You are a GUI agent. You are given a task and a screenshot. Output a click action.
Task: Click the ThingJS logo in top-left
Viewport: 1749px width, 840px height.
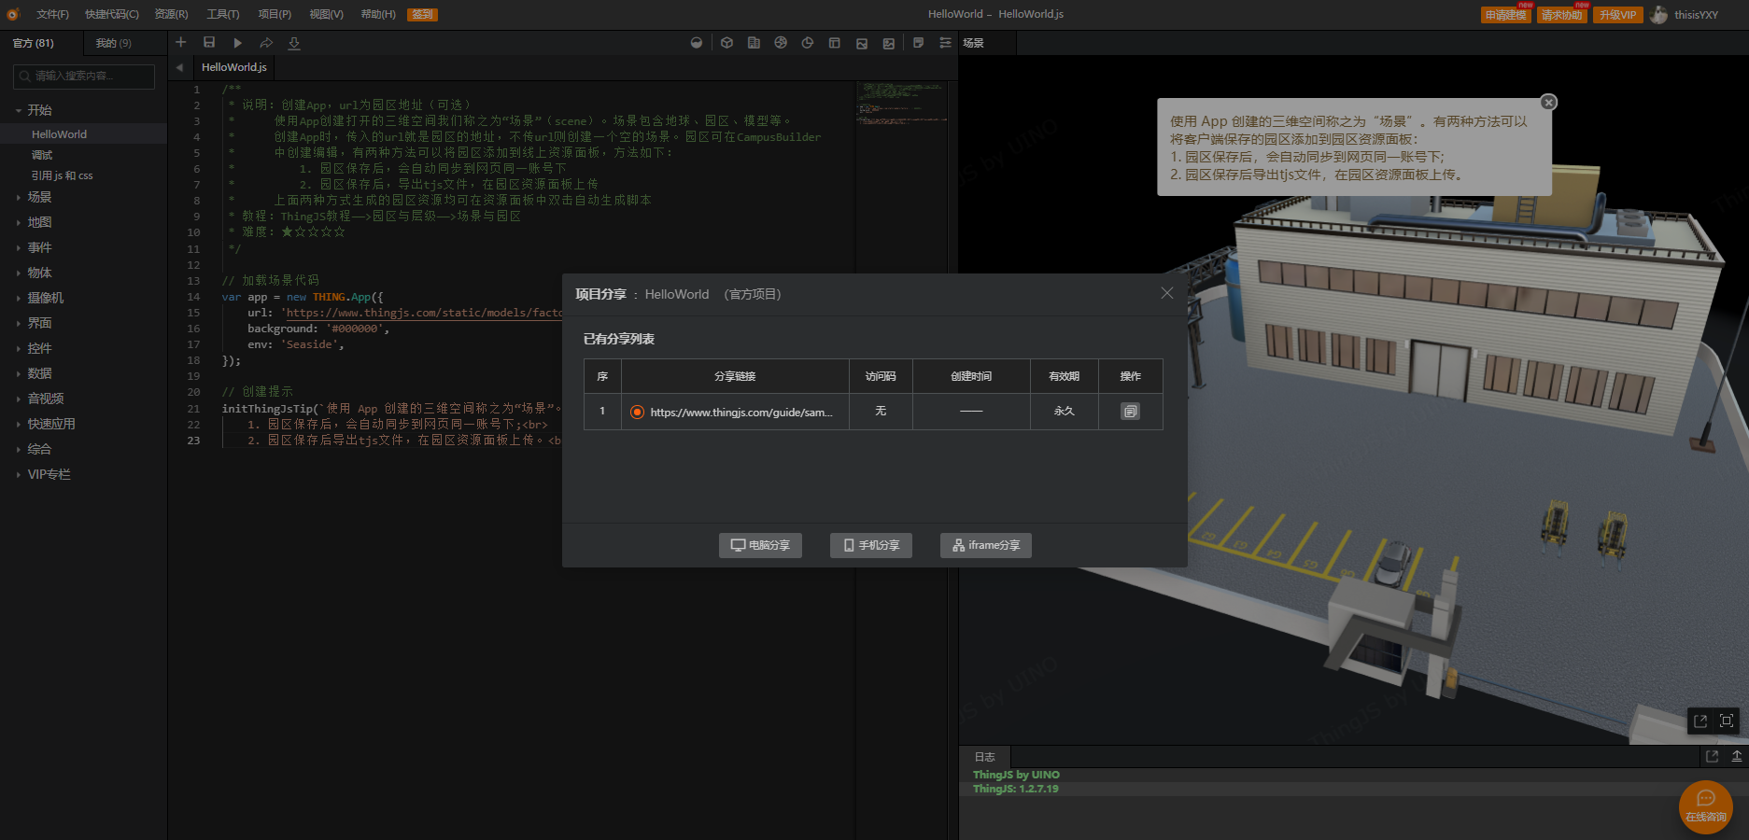coord(13,14)
